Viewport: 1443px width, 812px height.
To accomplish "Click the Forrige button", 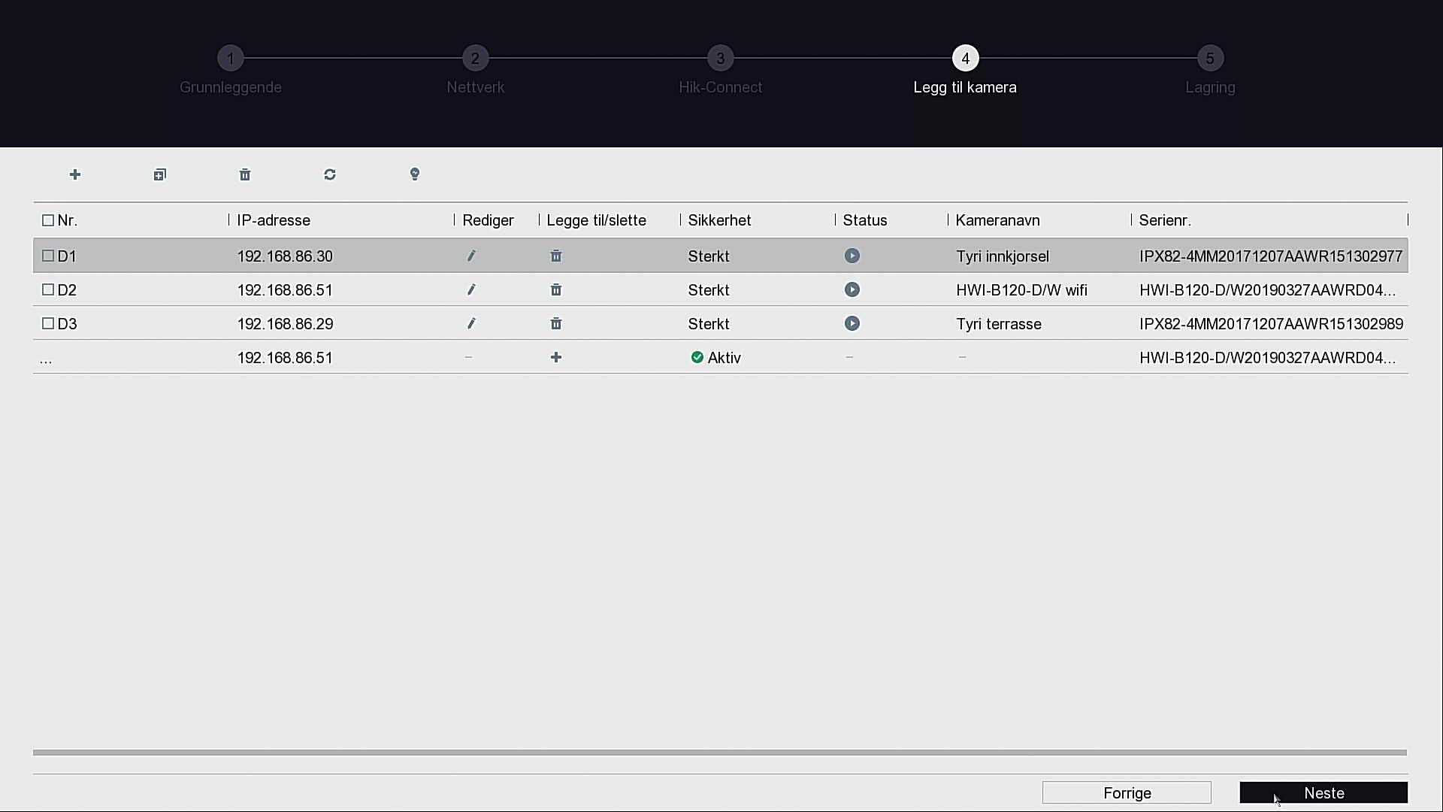I will pyautogui.click(x=1127, y=793).
